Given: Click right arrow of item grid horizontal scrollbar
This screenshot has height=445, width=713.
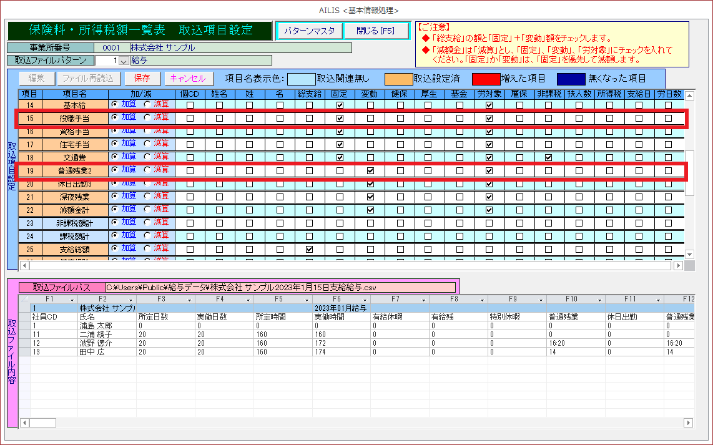Looking at the screenshot, I should point(678,265).
